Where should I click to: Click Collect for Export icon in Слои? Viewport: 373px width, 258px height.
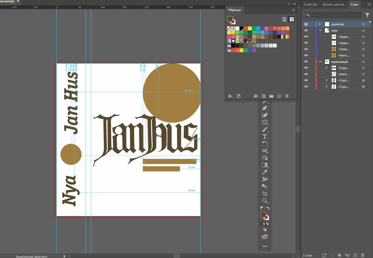pyautogui.click(x=324, y=255)
